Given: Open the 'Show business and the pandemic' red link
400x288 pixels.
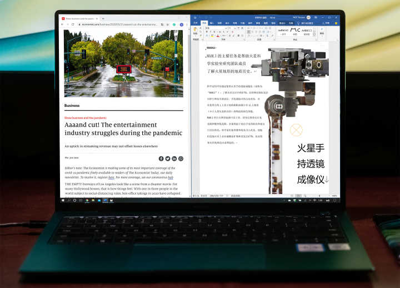Looking at the screenshot, I should pos(85,118).
